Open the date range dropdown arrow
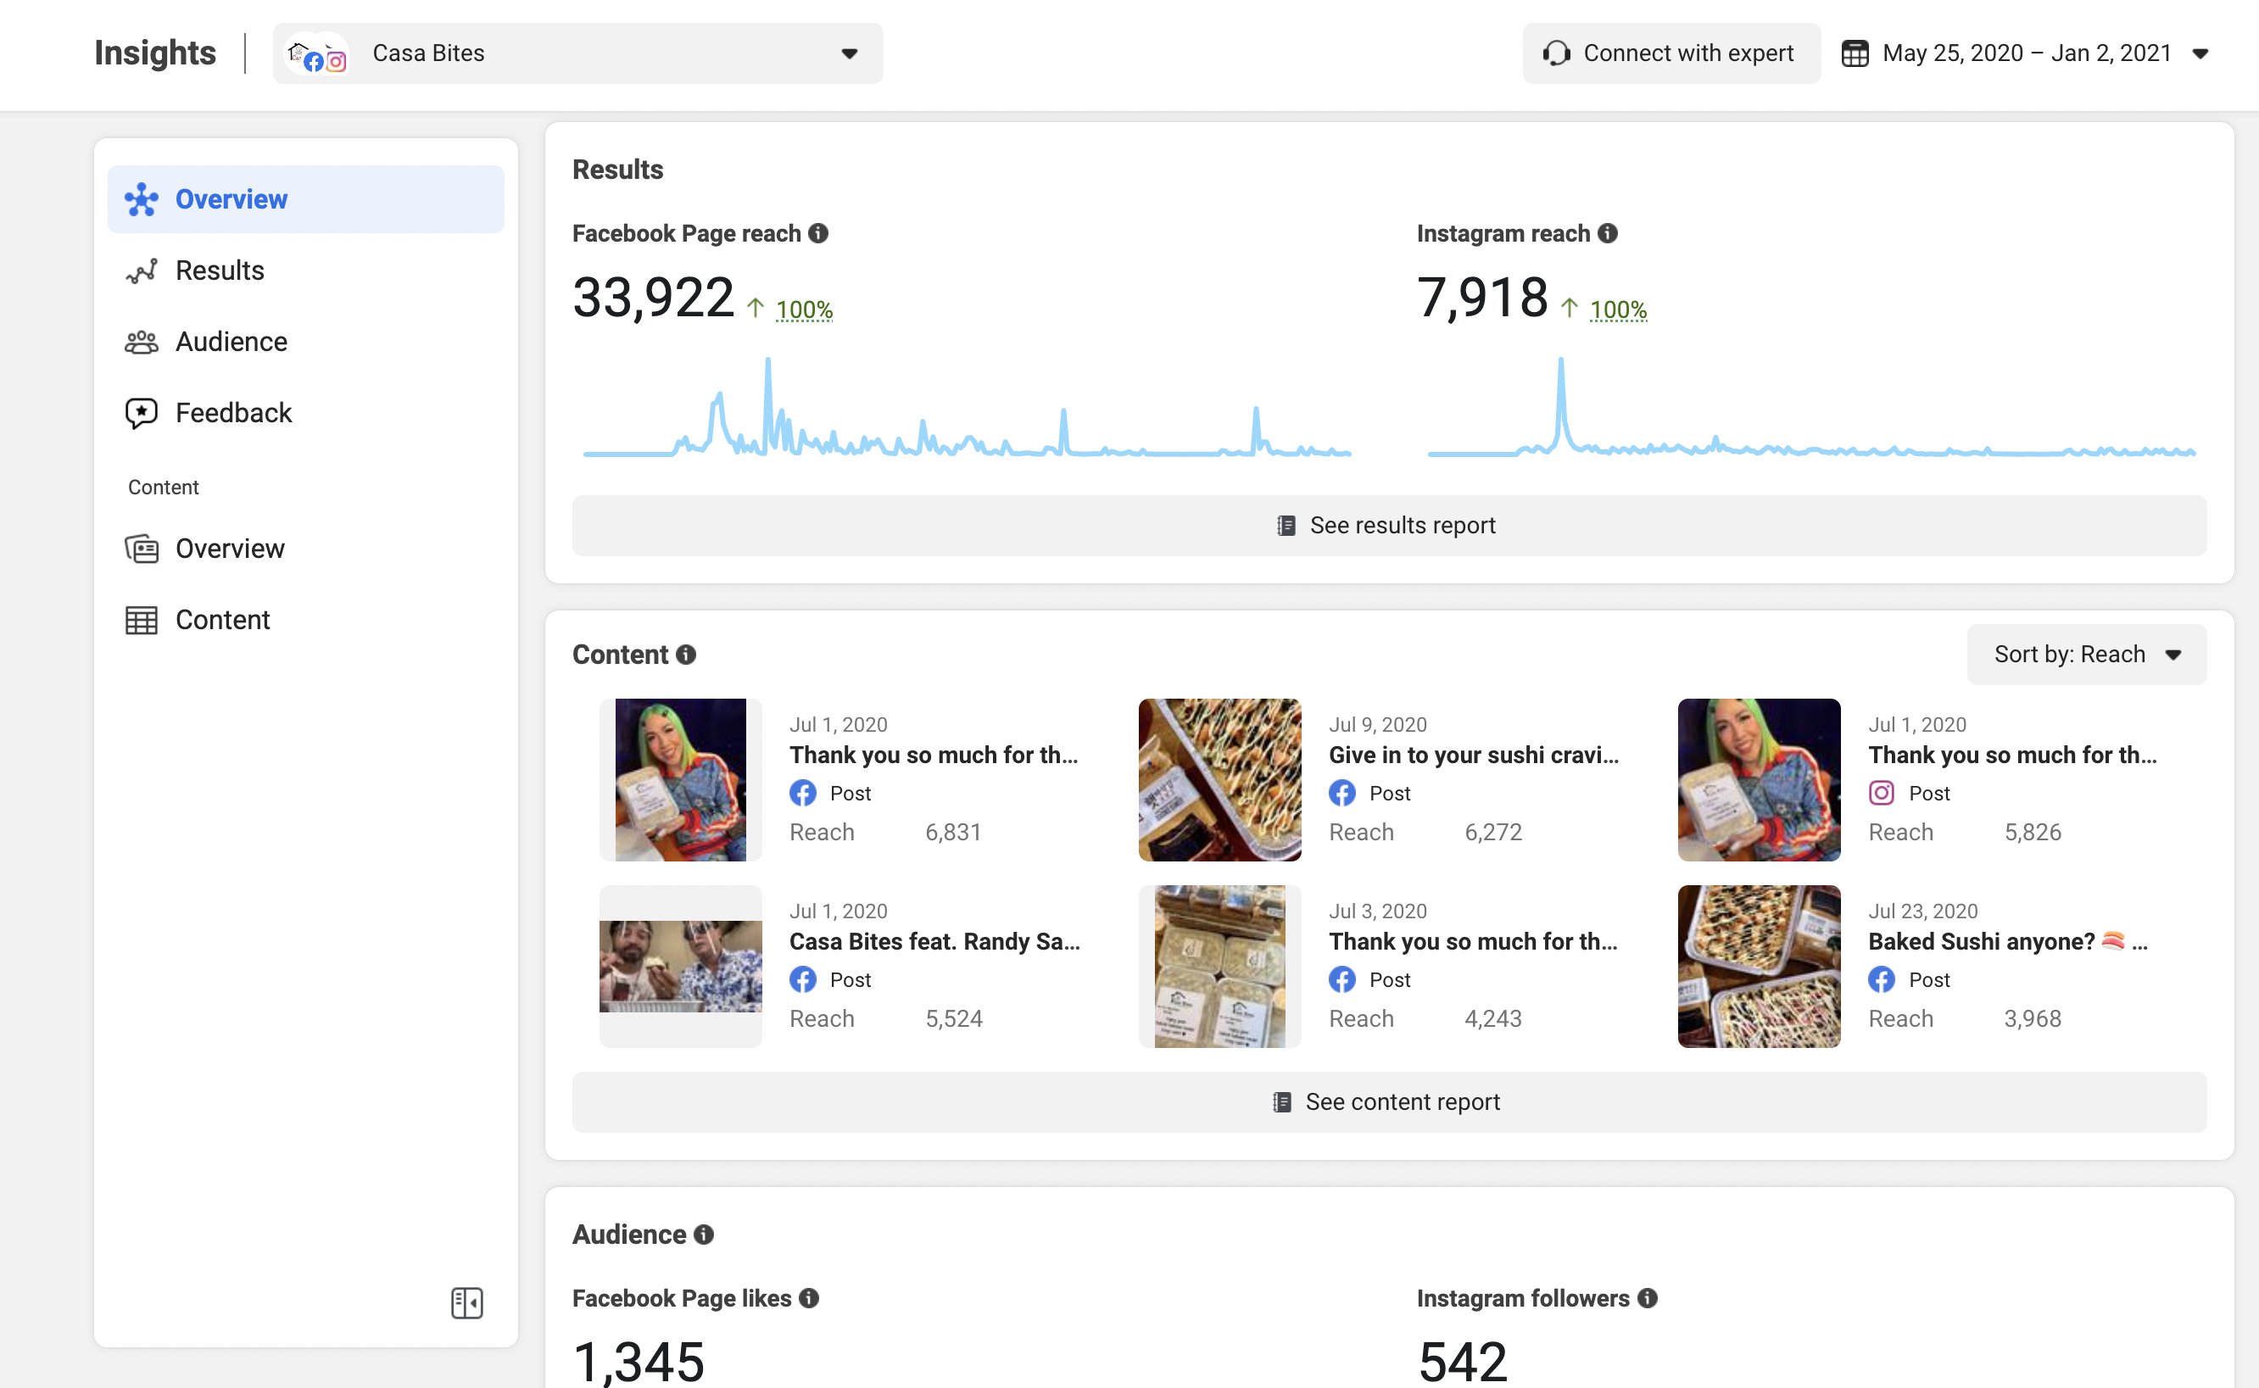Image resolution: width=2259 pixels, height=1388 pixels. 2200,53
